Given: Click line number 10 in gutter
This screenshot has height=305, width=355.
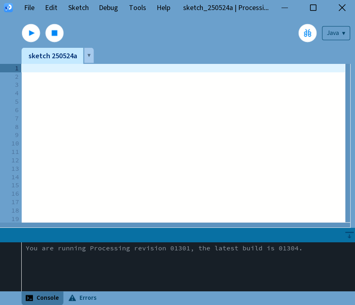Looking at the screenshot, I should (x=15, y=143).
